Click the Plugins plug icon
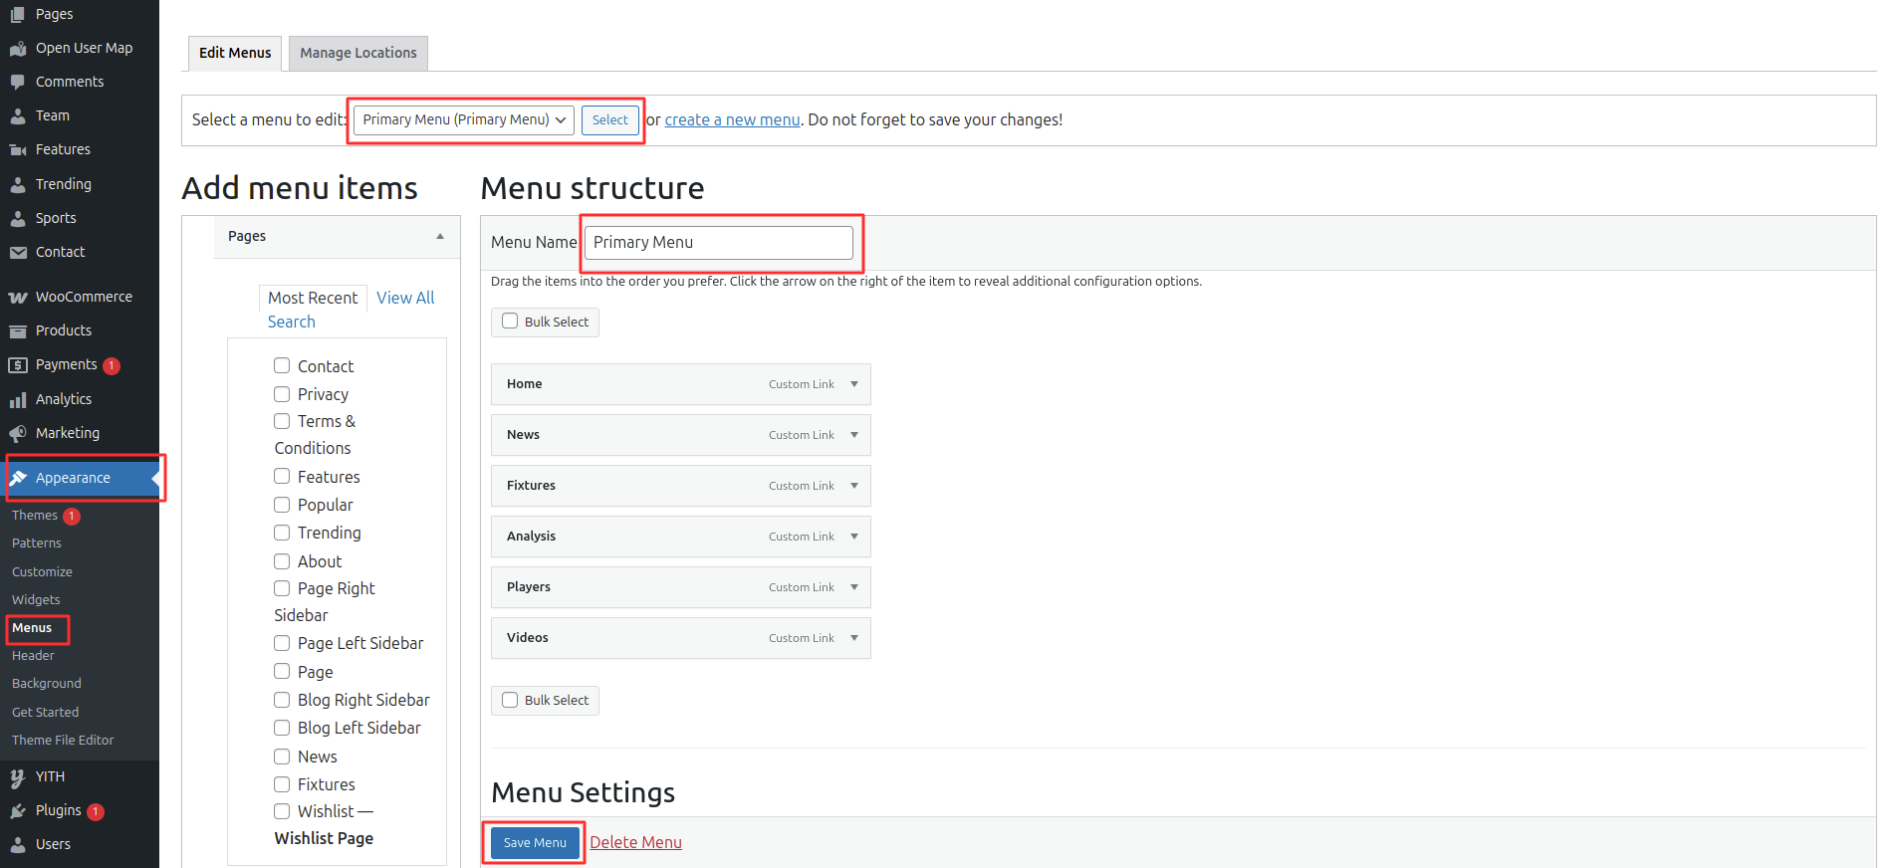 coord(18,811)
